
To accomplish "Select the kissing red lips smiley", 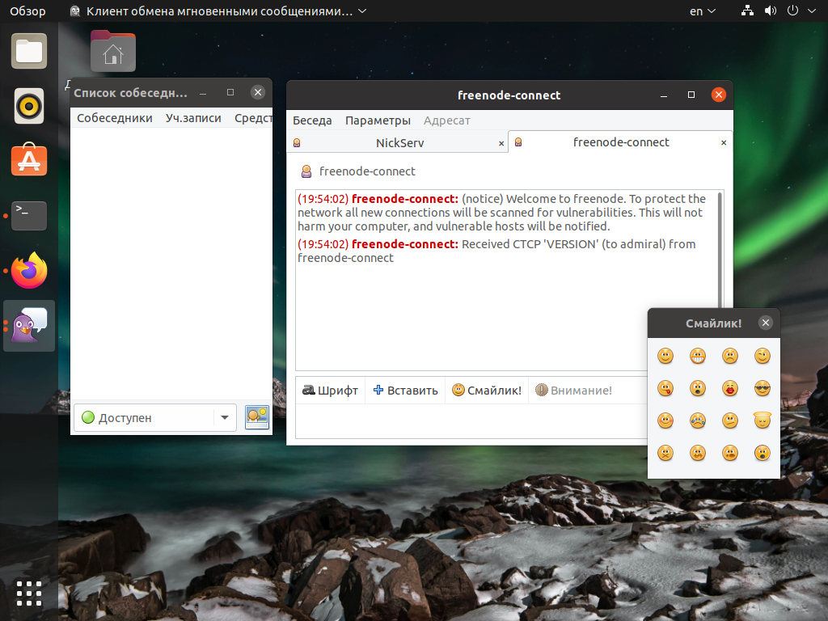I will [x=730, y=389].
